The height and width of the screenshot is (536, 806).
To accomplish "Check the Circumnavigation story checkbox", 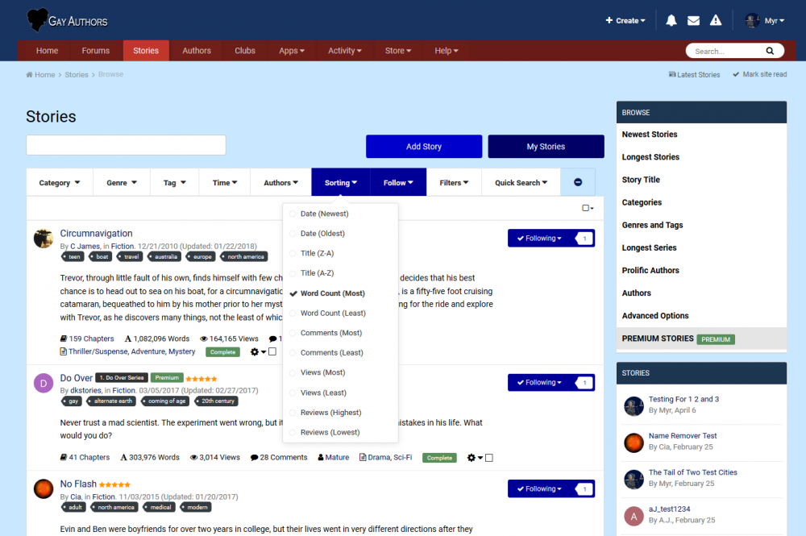I will click(x=272, y=352).
